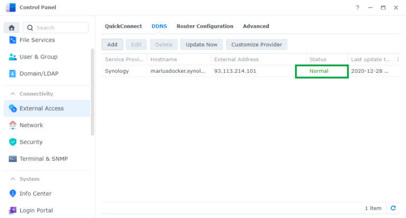Open User & Group settings icon
Image resolution: width=406 pixels, height=218 pixels.
[x=13, y=57]
